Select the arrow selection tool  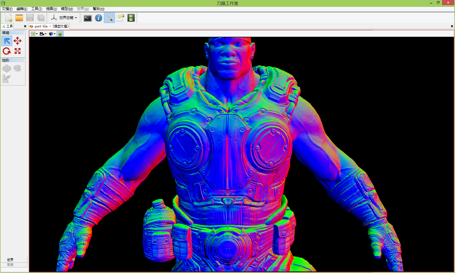tap(7, 41)
